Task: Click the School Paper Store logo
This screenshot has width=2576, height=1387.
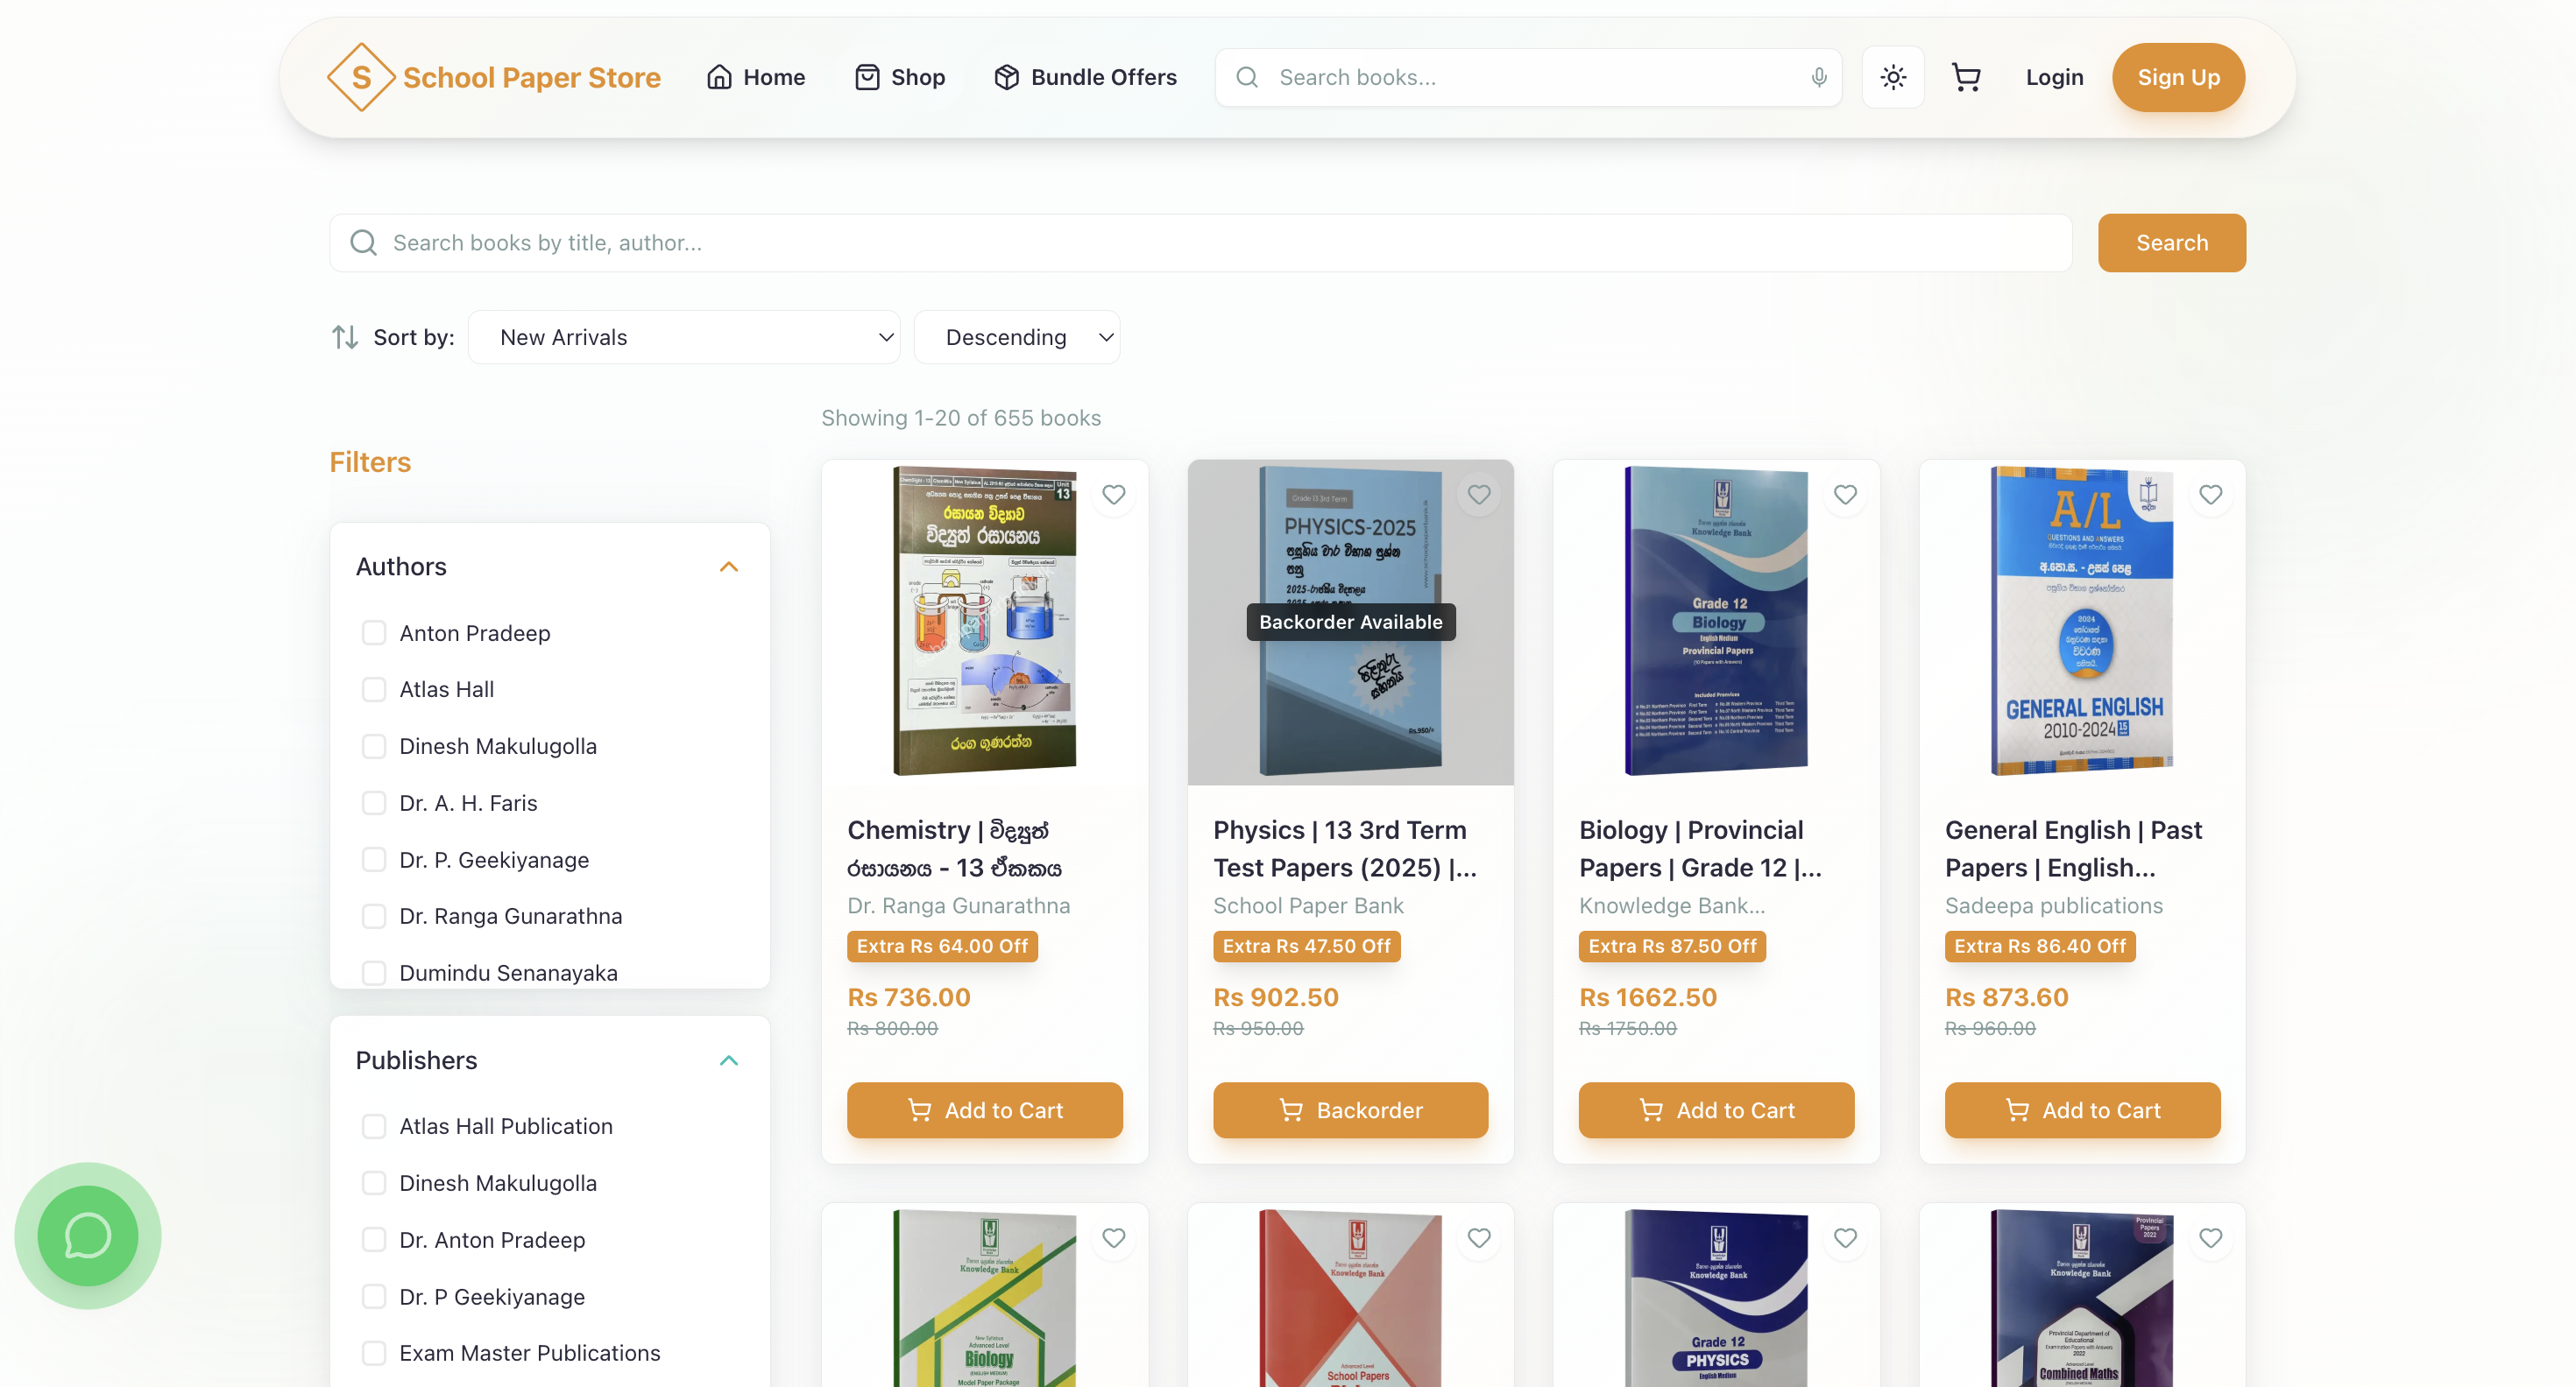Action: (x=494, y=77)
